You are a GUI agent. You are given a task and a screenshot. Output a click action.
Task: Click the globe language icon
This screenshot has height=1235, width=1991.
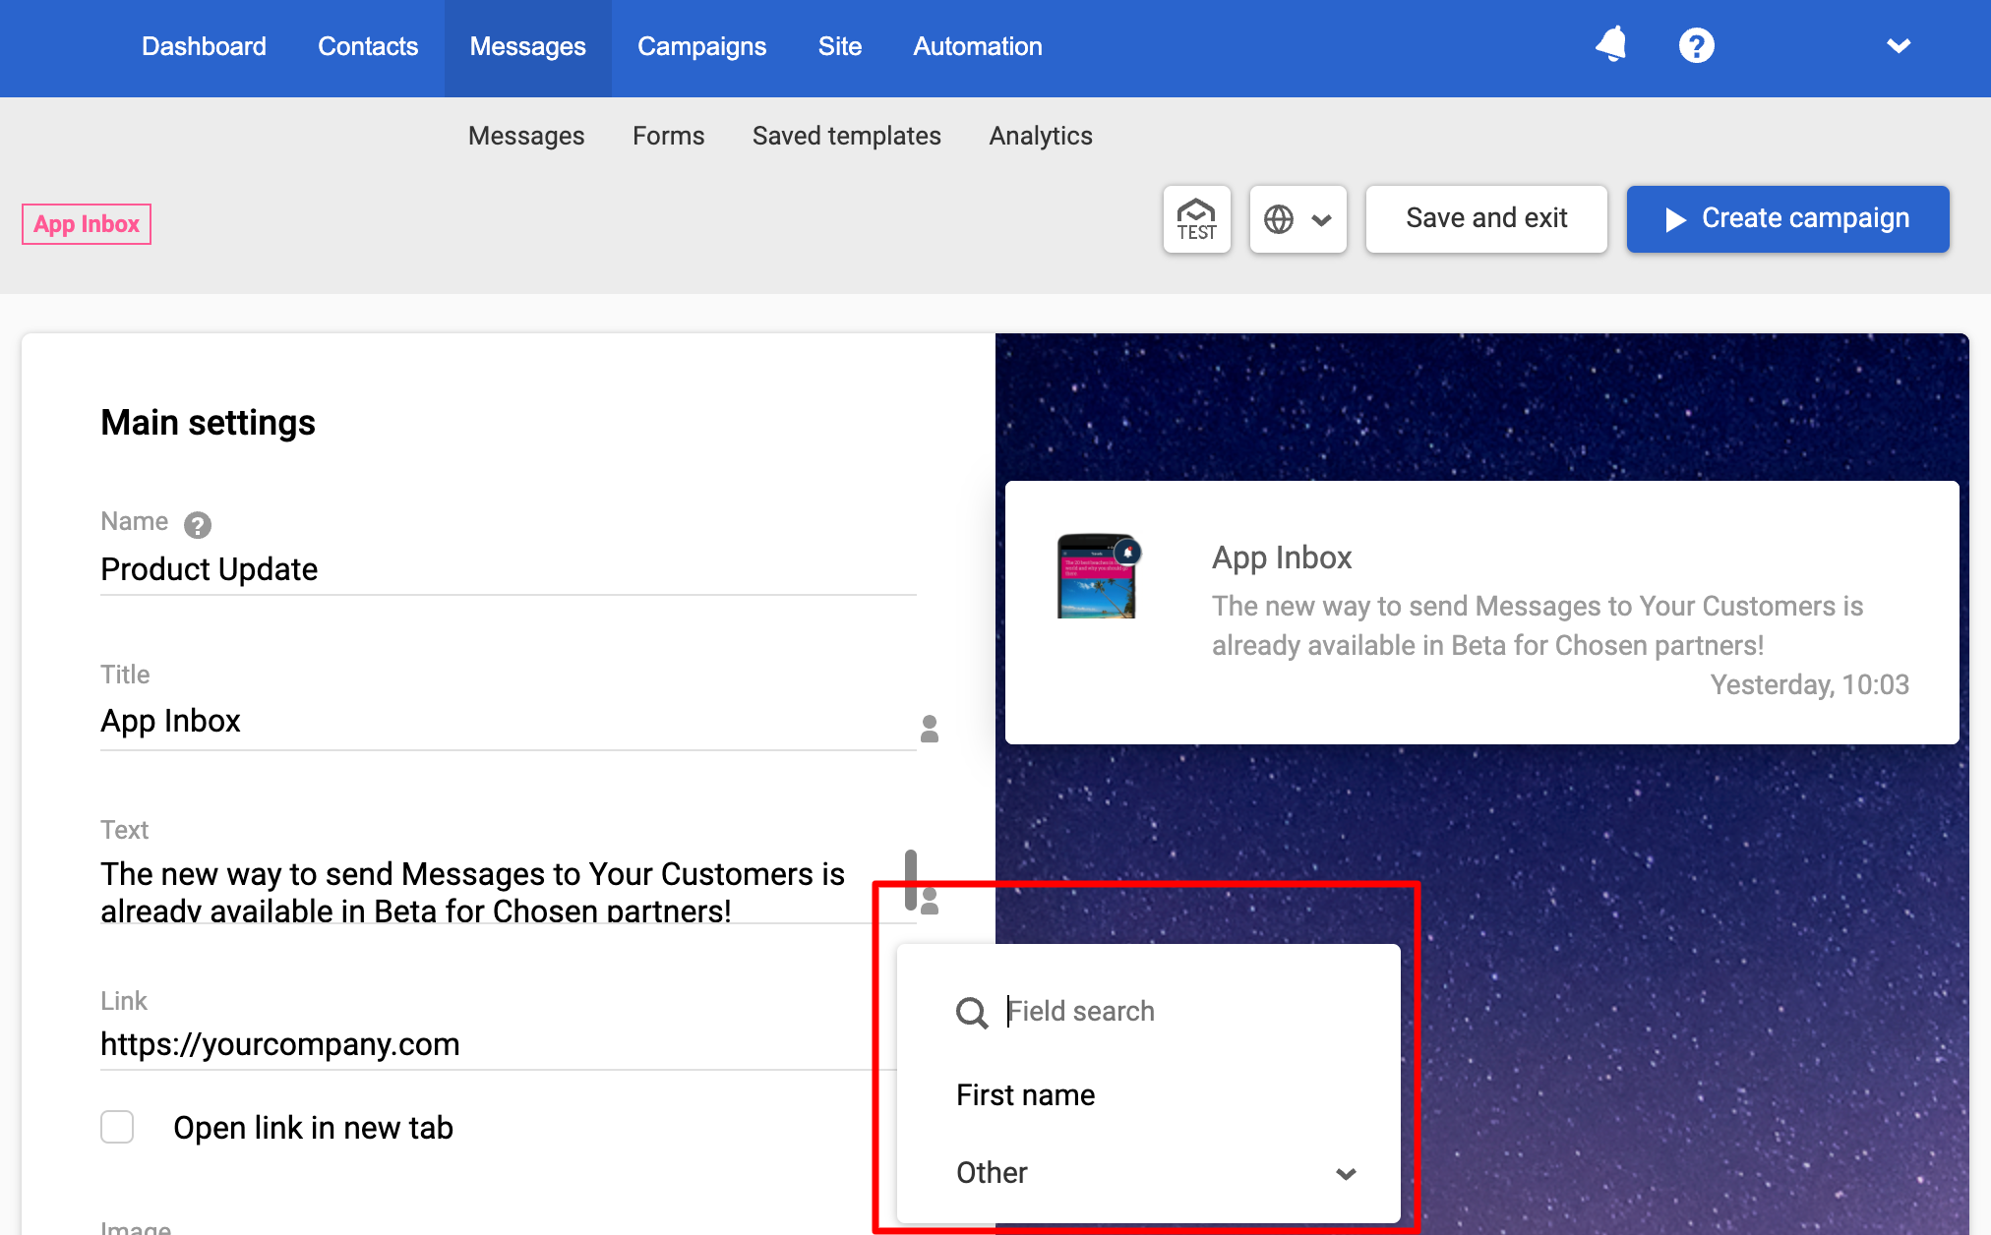(1279, 219)
